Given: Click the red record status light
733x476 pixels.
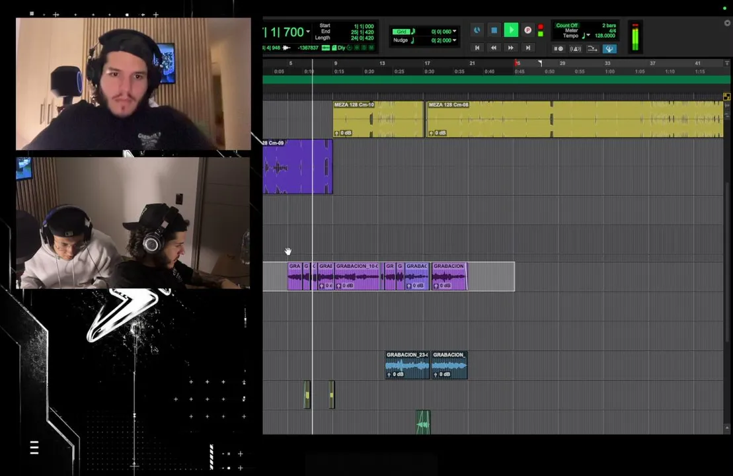Looking at the screenshot, I should point(541,27).
